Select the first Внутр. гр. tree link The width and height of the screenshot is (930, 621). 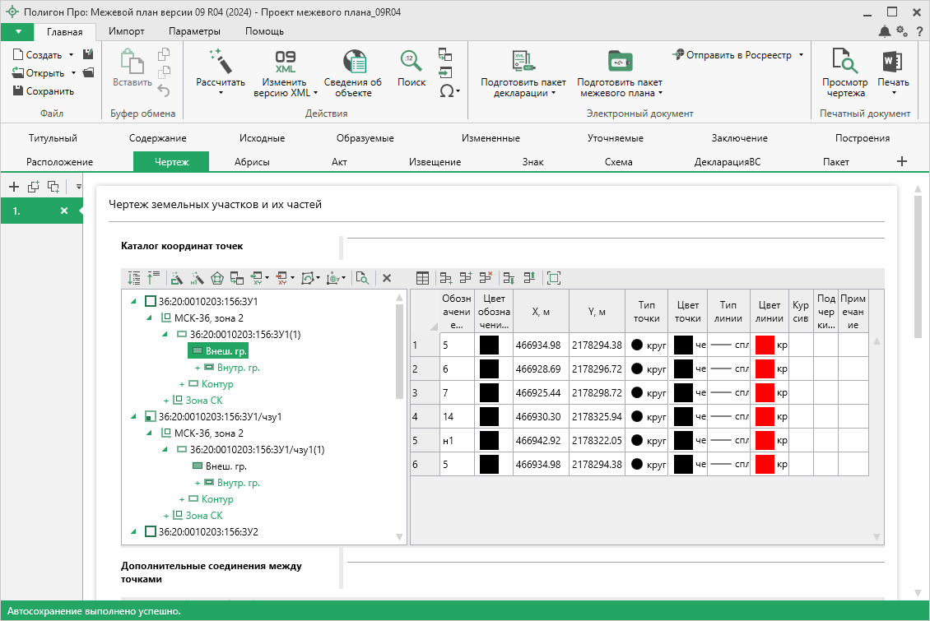click(233, 368)
